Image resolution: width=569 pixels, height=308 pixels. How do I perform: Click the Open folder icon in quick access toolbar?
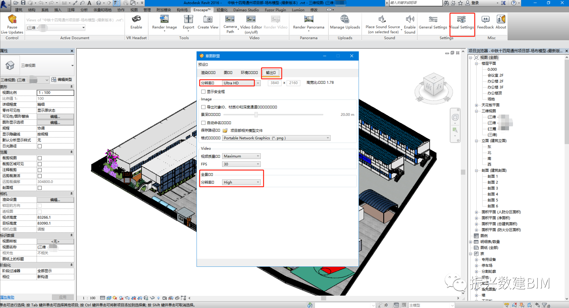(x=15, y=3)
